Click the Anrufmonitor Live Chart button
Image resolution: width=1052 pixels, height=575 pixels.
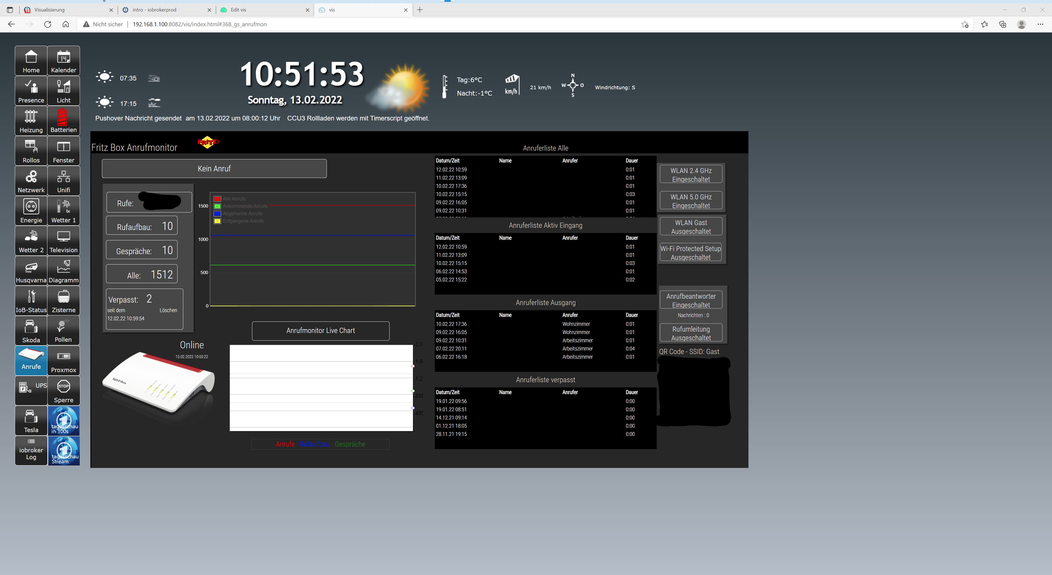(321, 330)
